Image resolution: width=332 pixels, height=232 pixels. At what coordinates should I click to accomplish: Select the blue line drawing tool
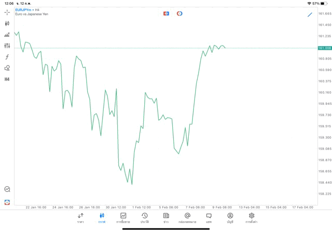tap(310, 15)
